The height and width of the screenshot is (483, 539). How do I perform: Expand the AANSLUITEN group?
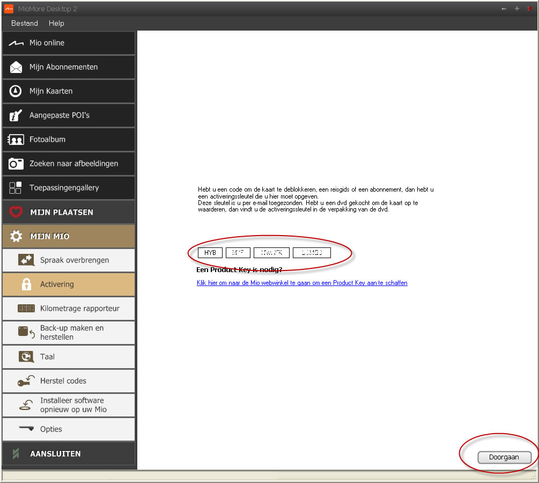click(x=69, y=454)
